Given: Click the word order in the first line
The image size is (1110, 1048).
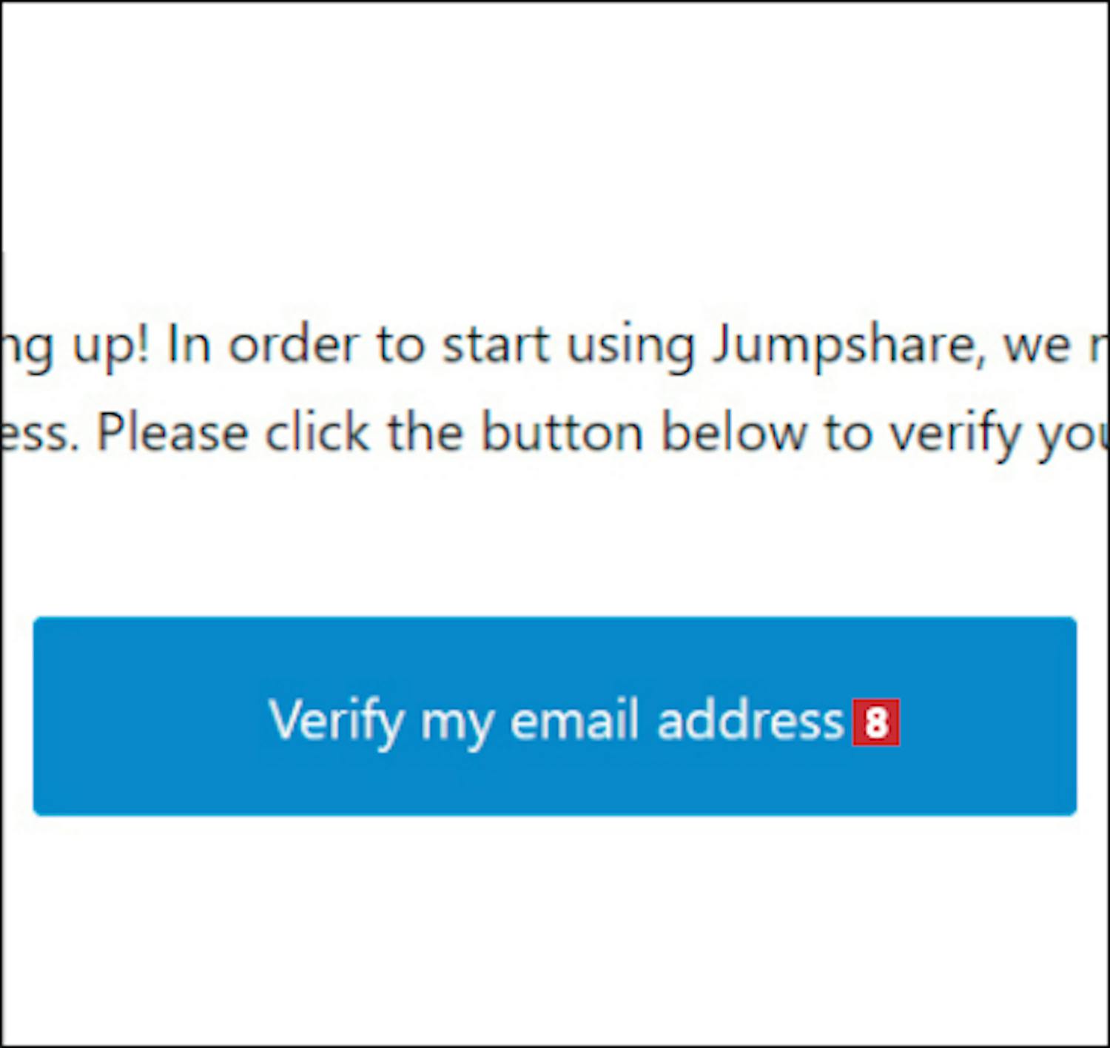Looking at the screenshot, I should coord(293,345).
